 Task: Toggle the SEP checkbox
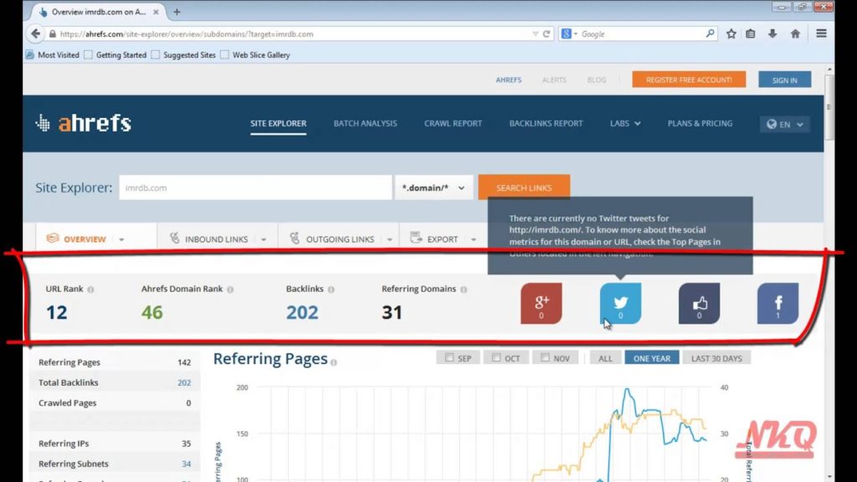(x=449, y=357)
